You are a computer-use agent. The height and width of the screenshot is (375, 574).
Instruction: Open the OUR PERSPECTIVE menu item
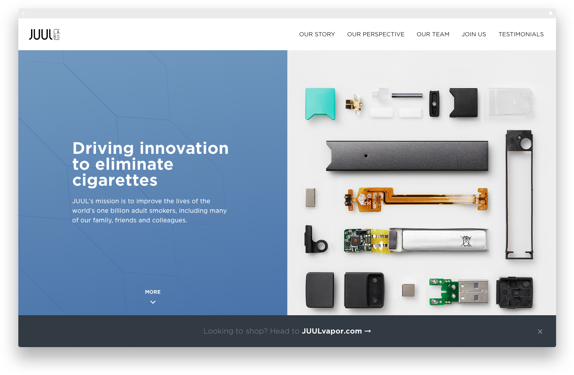pos(376,34)
